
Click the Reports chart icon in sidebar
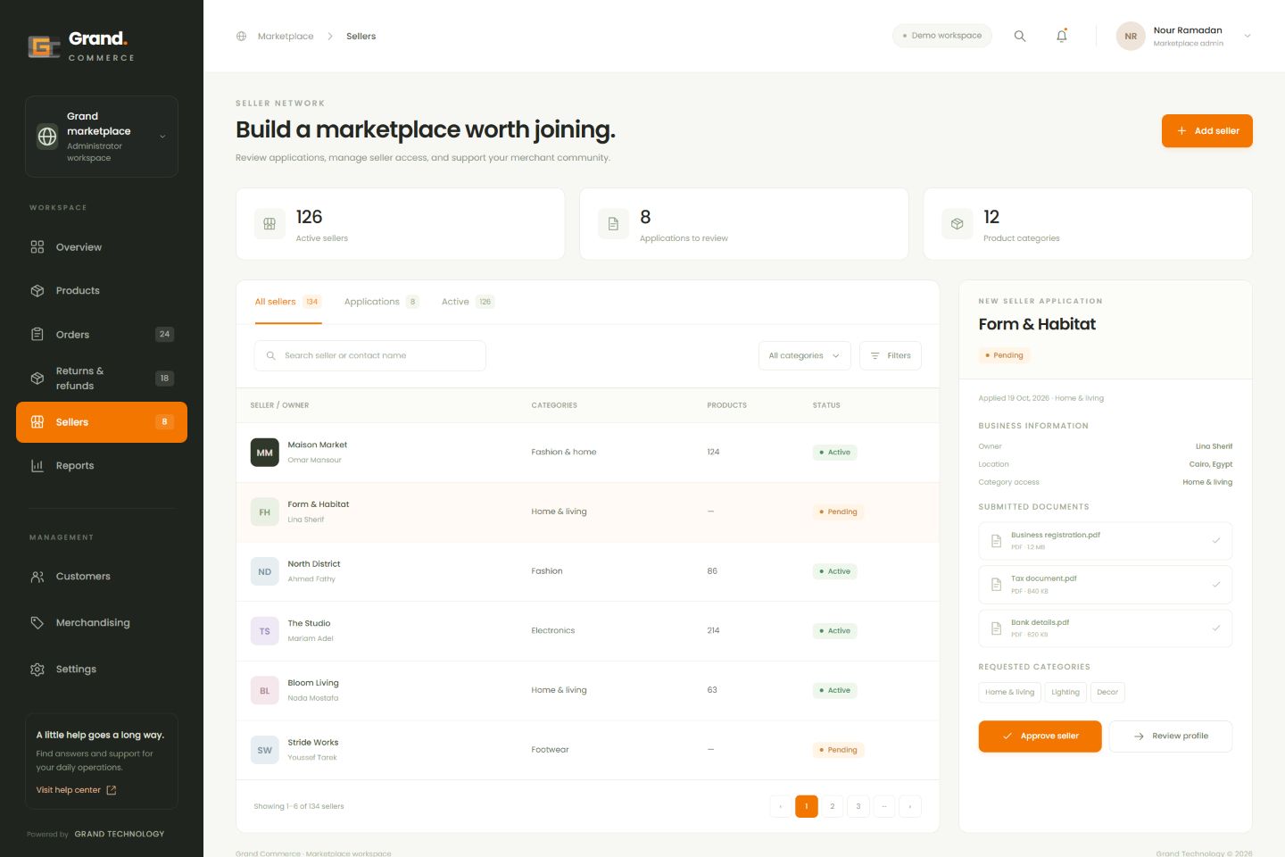coord(37,466)
